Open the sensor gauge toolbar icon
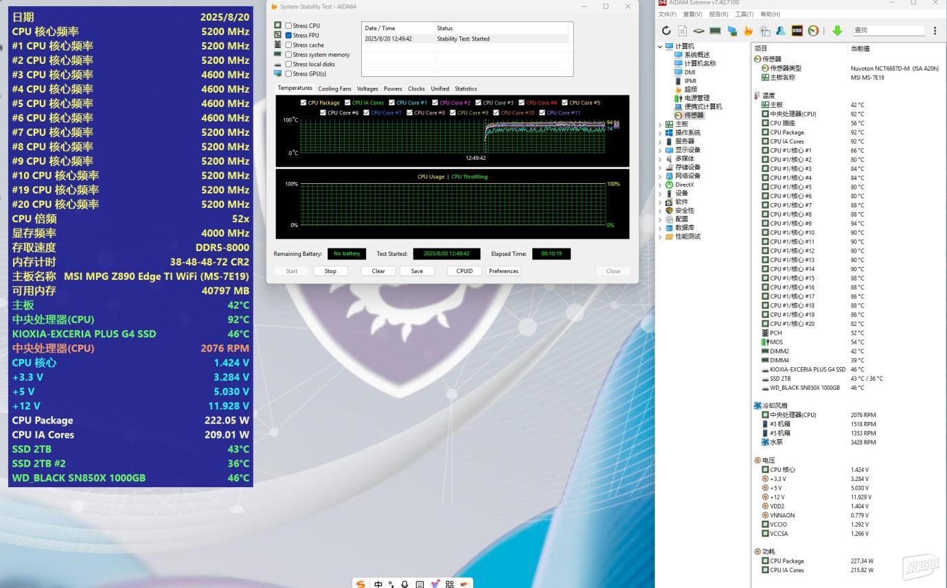 point(813,30)
